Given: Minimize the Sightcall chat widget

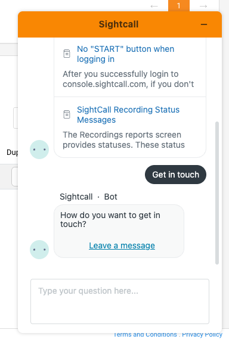Looking at the screenshot, I should coord(204,24).
